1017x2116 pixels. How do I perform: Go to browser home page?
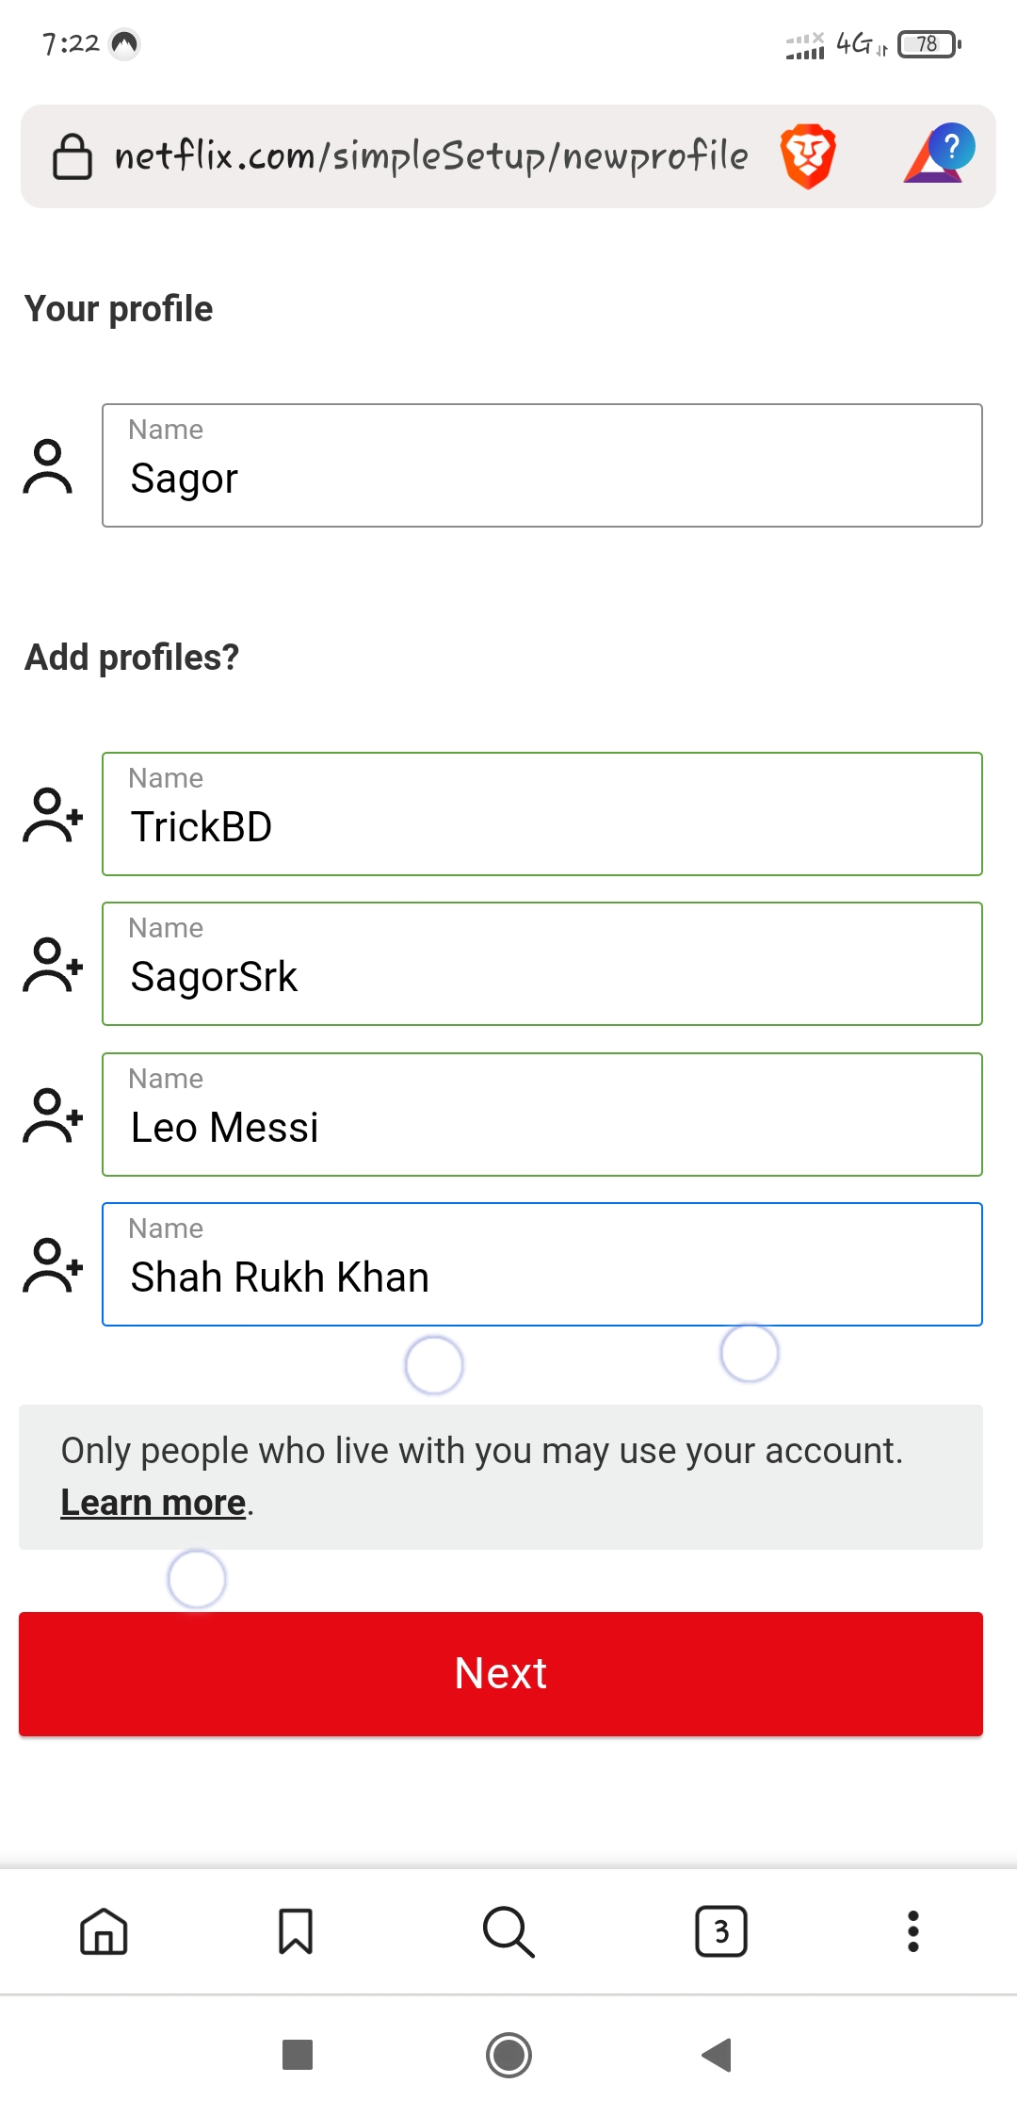tap(104, 1931)
